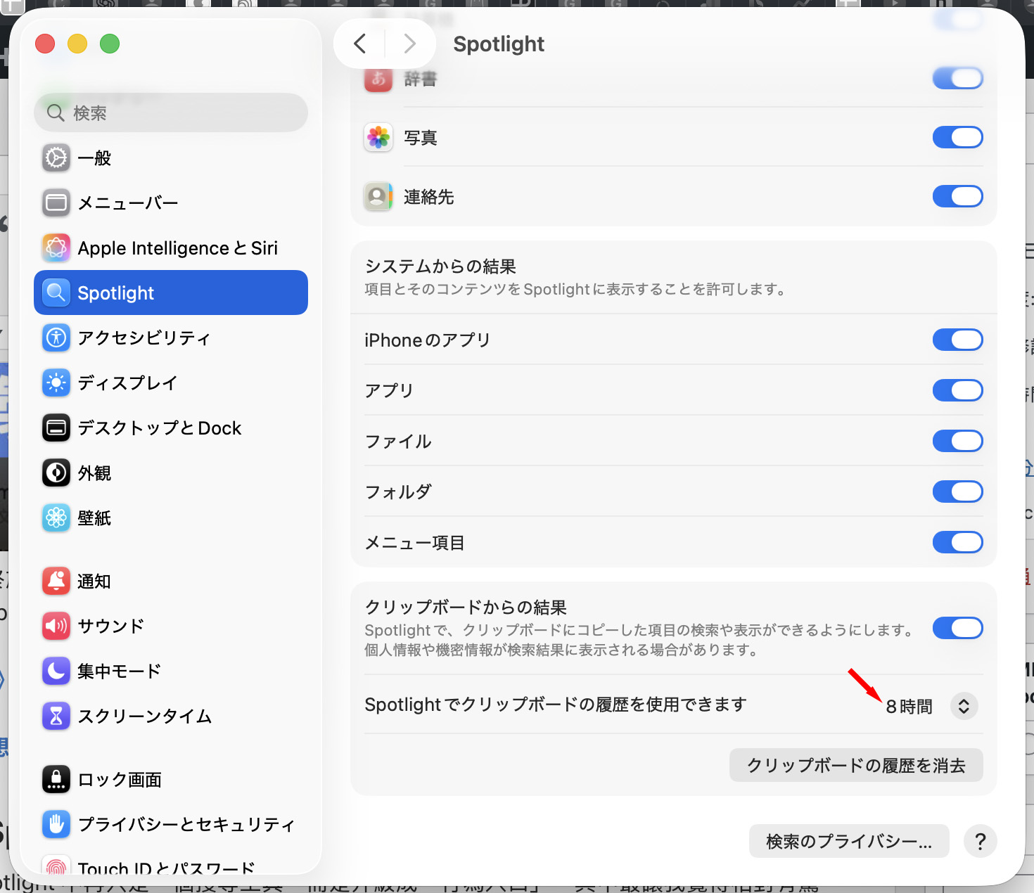Turn off クリップボードからの結果 switch
1034x893 pixels.
(957, 629)
